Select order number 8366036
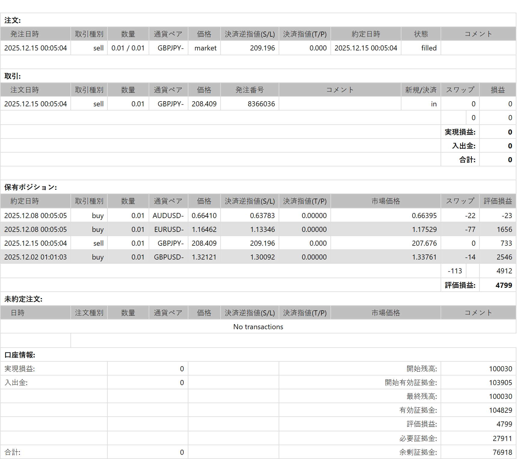This screenshot has width=517, height=459. click(261, 104)
